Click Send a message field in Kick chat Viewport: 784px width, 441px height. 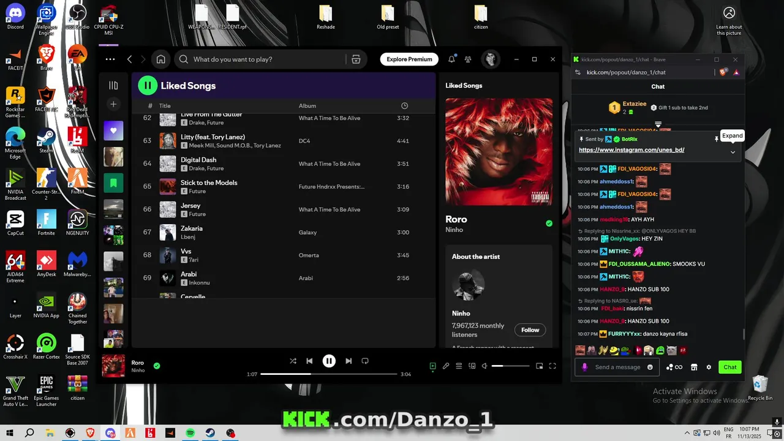tap(618, 367)
